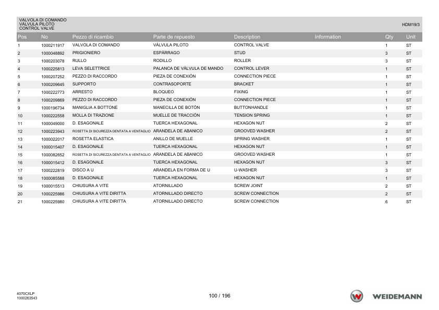
Task: Click the WEIDEMANN brand text
Action: click(397, 296)
